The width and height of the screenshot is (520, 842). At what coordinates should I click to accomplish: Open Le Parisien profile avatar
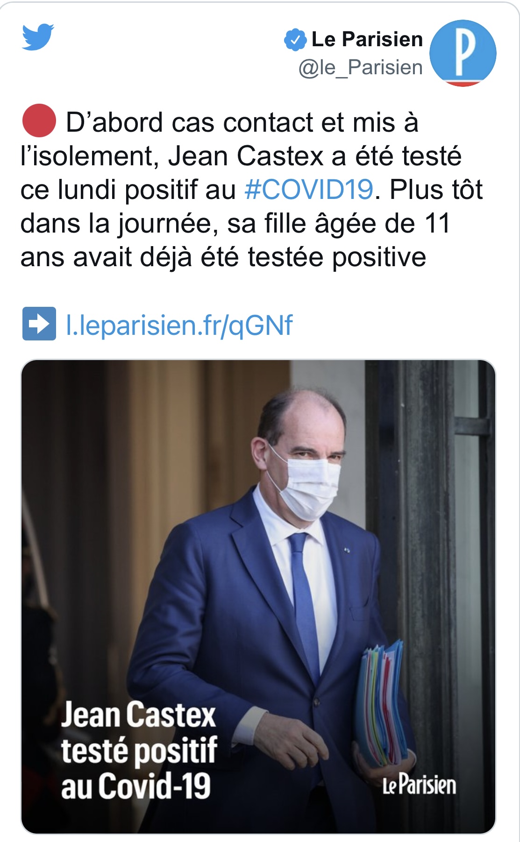pos(463,53)
